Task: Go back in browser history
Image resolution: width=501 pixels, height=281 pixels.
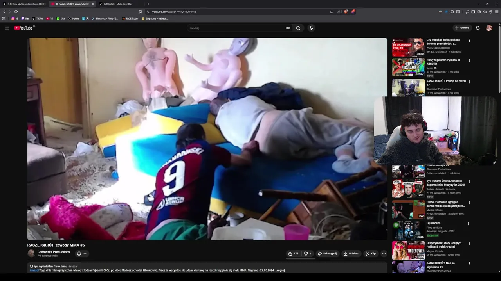Action: coord(4,12)
